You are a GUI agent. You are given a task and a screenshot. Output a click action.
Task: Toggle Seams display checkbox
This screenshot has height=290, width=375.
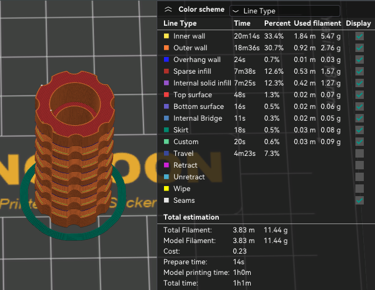359,200
